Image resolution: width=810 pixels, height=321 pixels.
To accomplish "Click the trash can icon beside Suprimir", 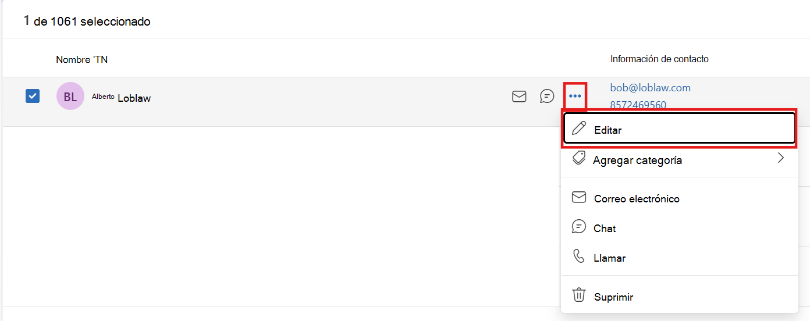I will point(579,295).
